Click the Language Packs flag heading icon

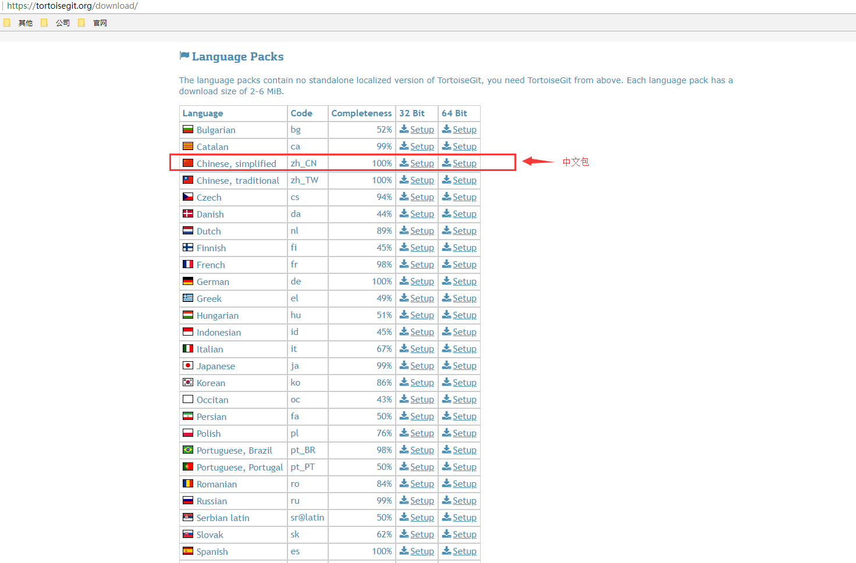coord(184,56)
